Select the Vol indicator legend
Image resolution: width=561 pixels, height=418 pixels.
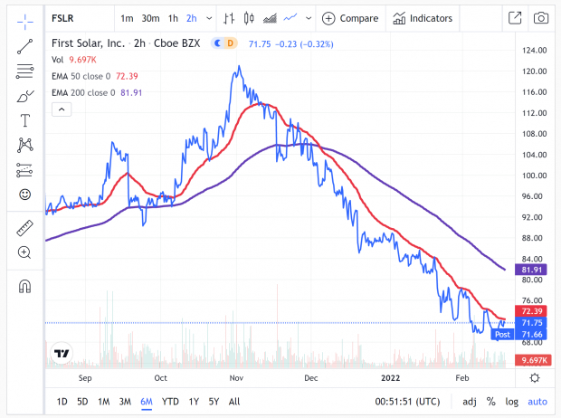coord(73,60)
